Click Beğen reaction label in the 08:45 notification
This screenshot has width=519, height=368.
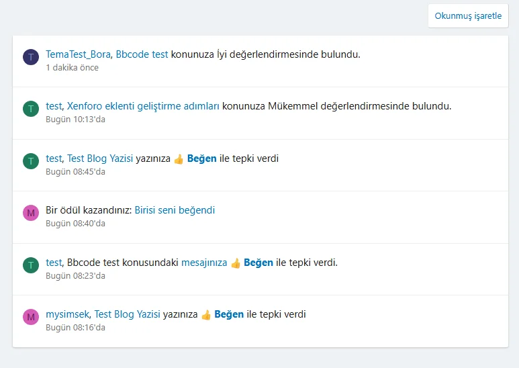201,158
